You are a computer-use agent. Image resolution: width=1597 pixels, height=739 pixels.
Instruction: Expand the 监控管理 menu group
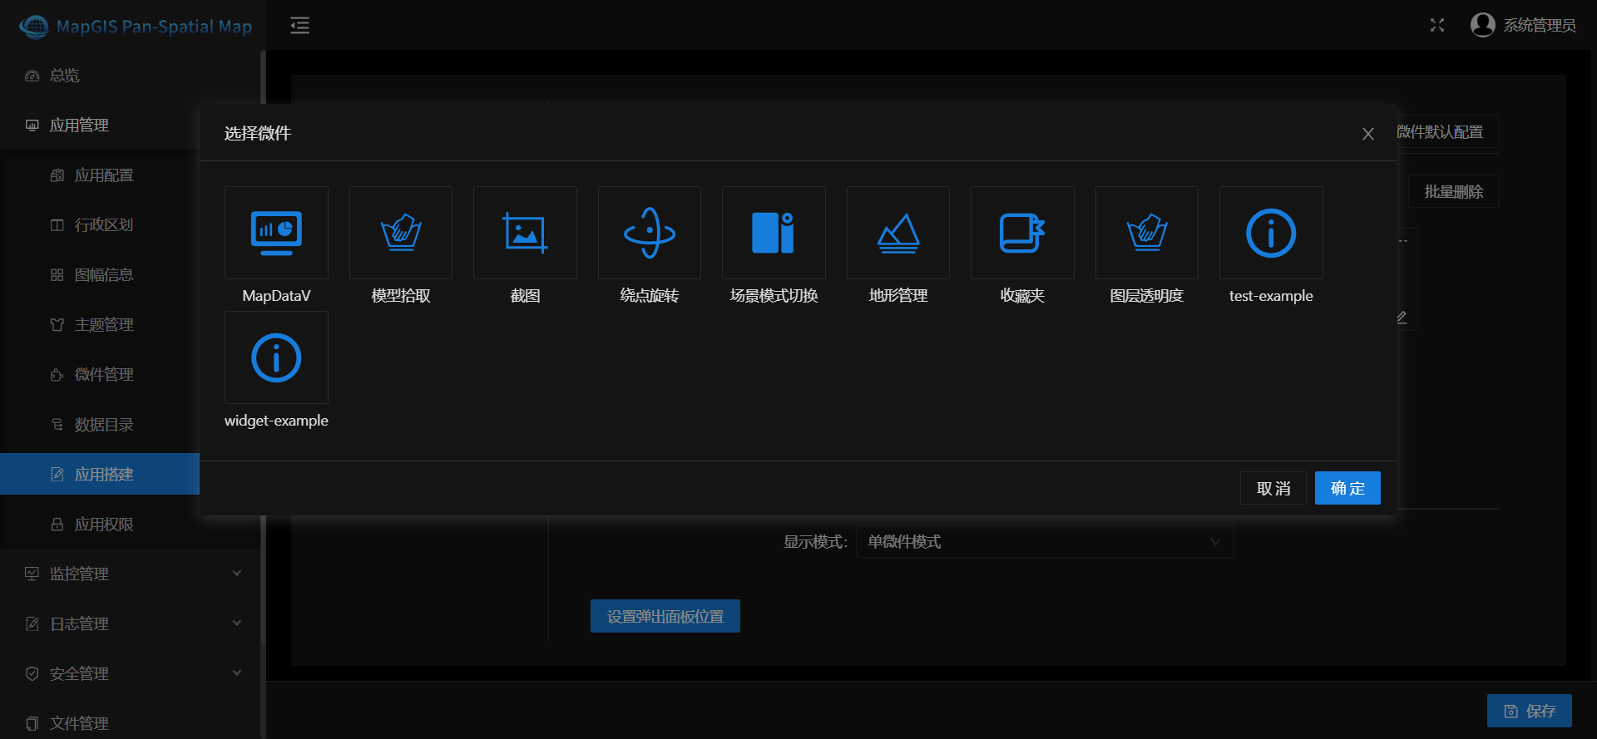coord(130,574)
